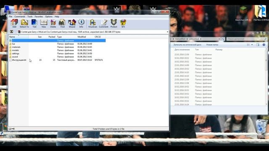Click the Explorer change view icon
The height and width of the screenshot is (151, 269).
pyautogui.click(x=248, y=45)
